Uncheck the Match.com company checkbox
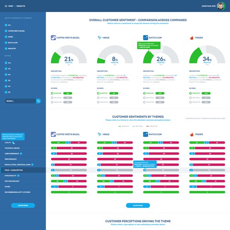Image resolution: width=230 pixels, height=230 pixels. coord(6,43)
